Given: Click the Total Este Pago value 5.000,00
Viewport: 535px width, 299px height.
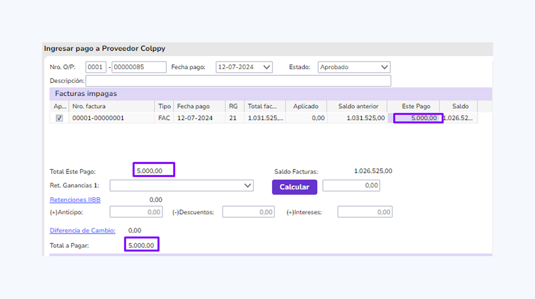Looking at the screenshot, I should pos(150,171).
